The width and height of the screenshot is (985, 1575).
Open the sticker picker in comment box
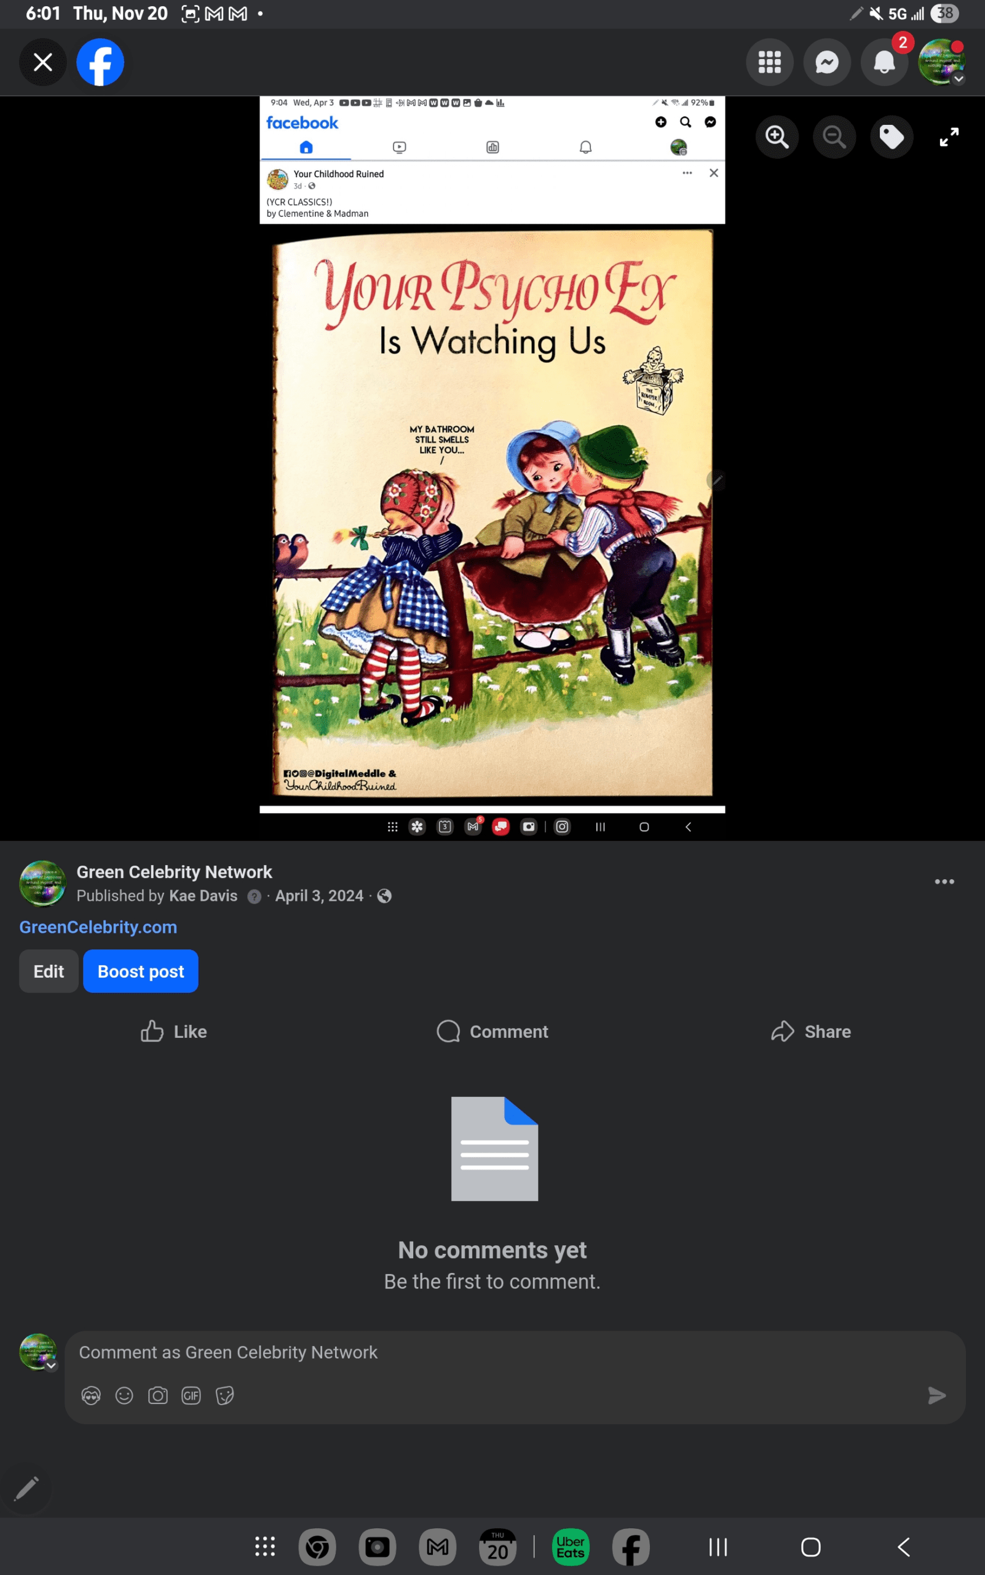225,1395
